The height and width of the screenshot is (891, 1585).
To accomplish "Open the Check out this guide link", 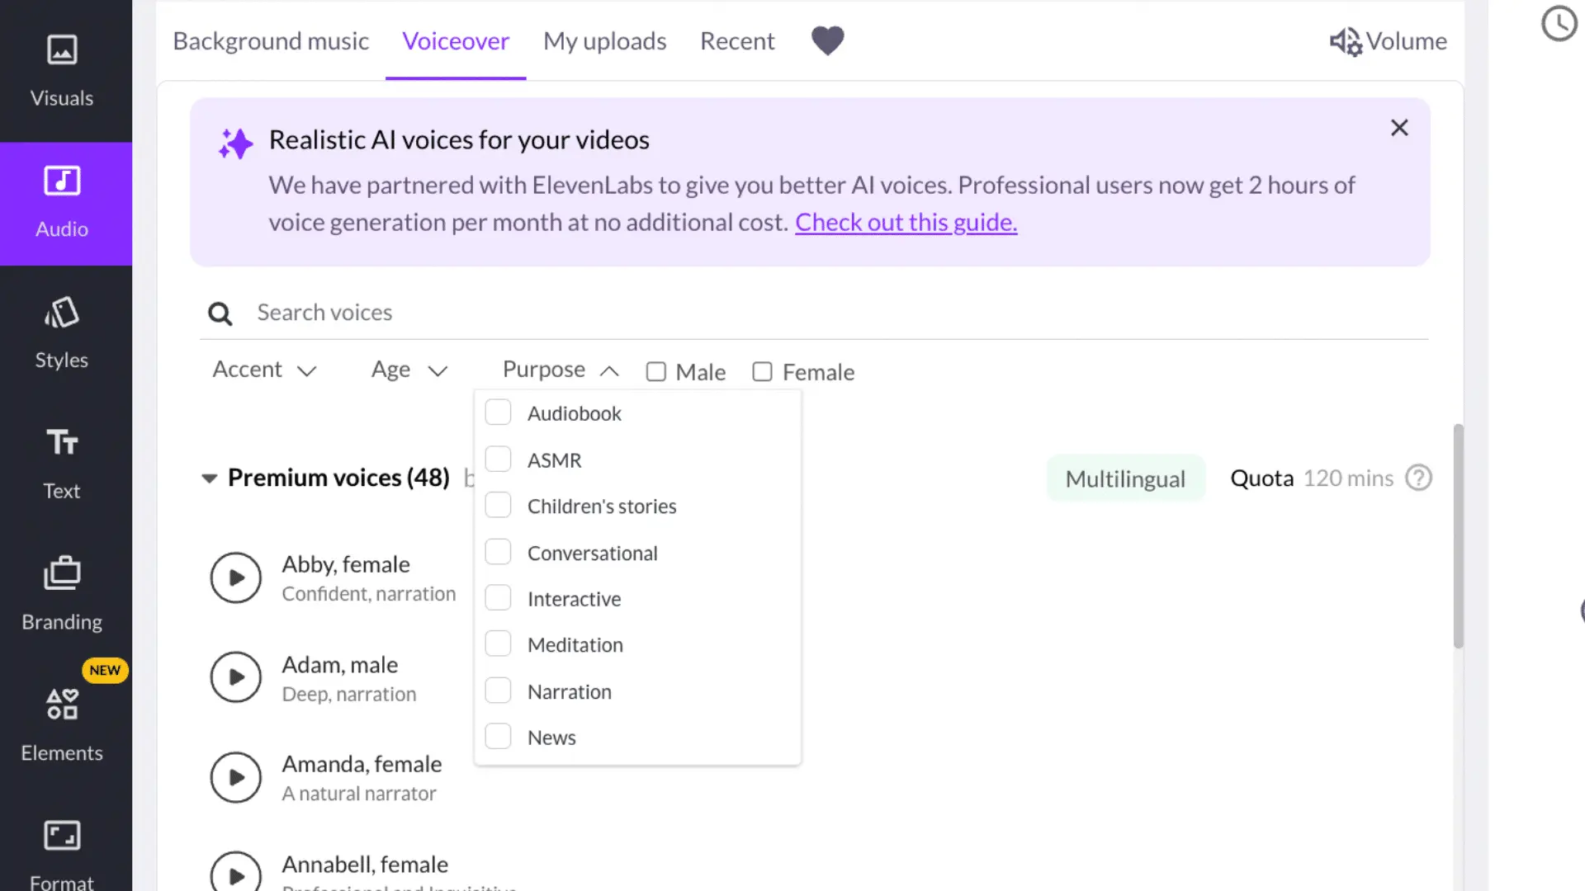I will click(x=906, y=223).
